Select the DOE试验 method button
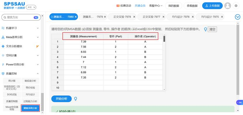Viewport: 243px width, 115px height. coord(12,94)
